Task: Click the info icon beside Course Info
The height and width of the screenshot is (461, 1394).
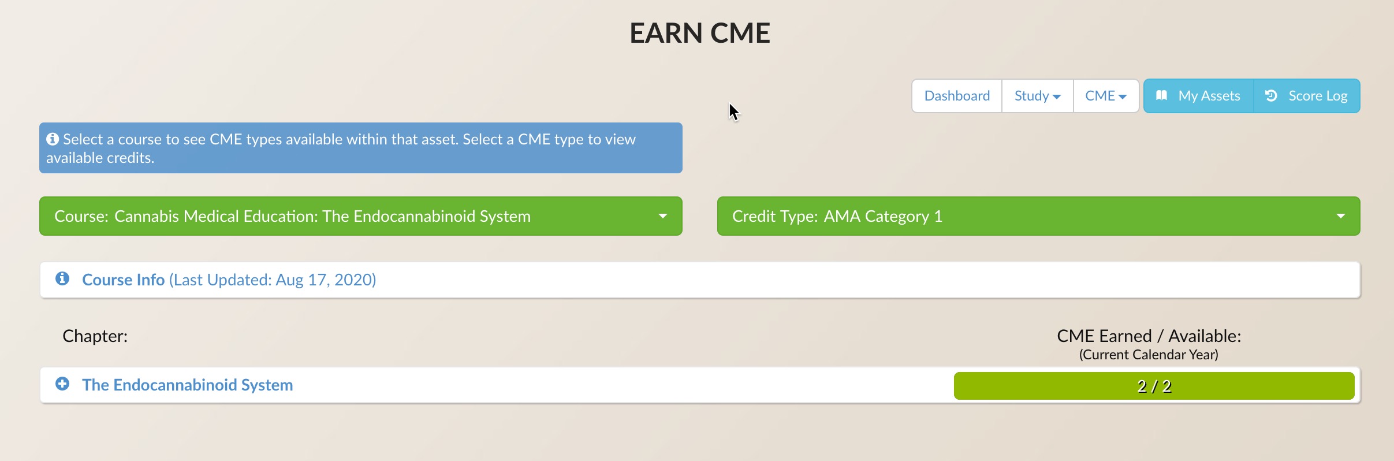Action: [62, 279]
